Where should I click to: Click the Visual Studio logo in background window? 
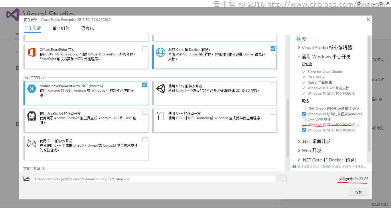(13, 15)
